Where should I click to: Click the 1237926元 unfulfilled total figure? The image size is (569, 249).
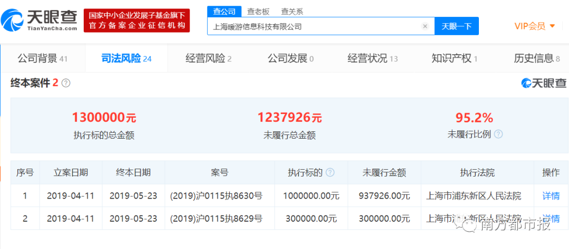click(x=290, y=118)
